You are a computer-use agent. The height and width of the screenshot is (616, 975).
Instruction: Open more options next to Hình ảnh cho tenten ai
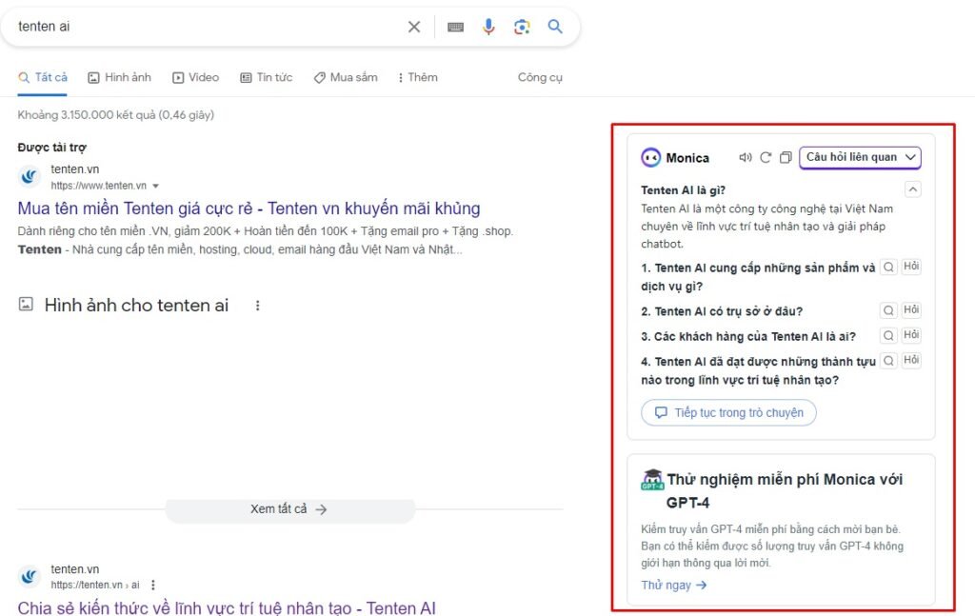coord(257,306)
